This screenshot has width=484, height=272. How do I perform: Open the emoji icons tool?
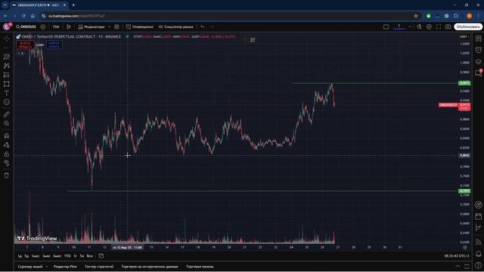pyautogui.click(x=7, y=102)
